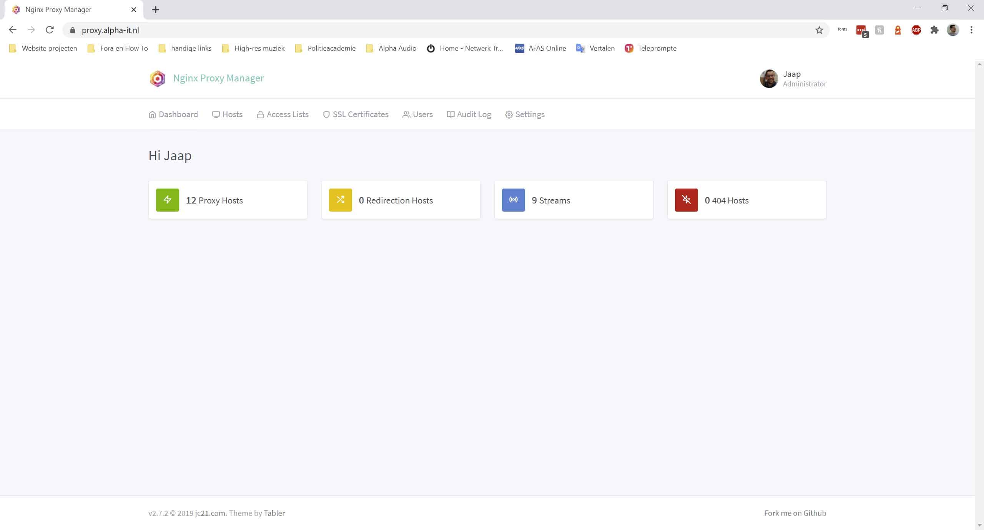Open Settings in navigation bar
Image resolution: width=984 pixels, height=530 pixels.
click(525, 114)
